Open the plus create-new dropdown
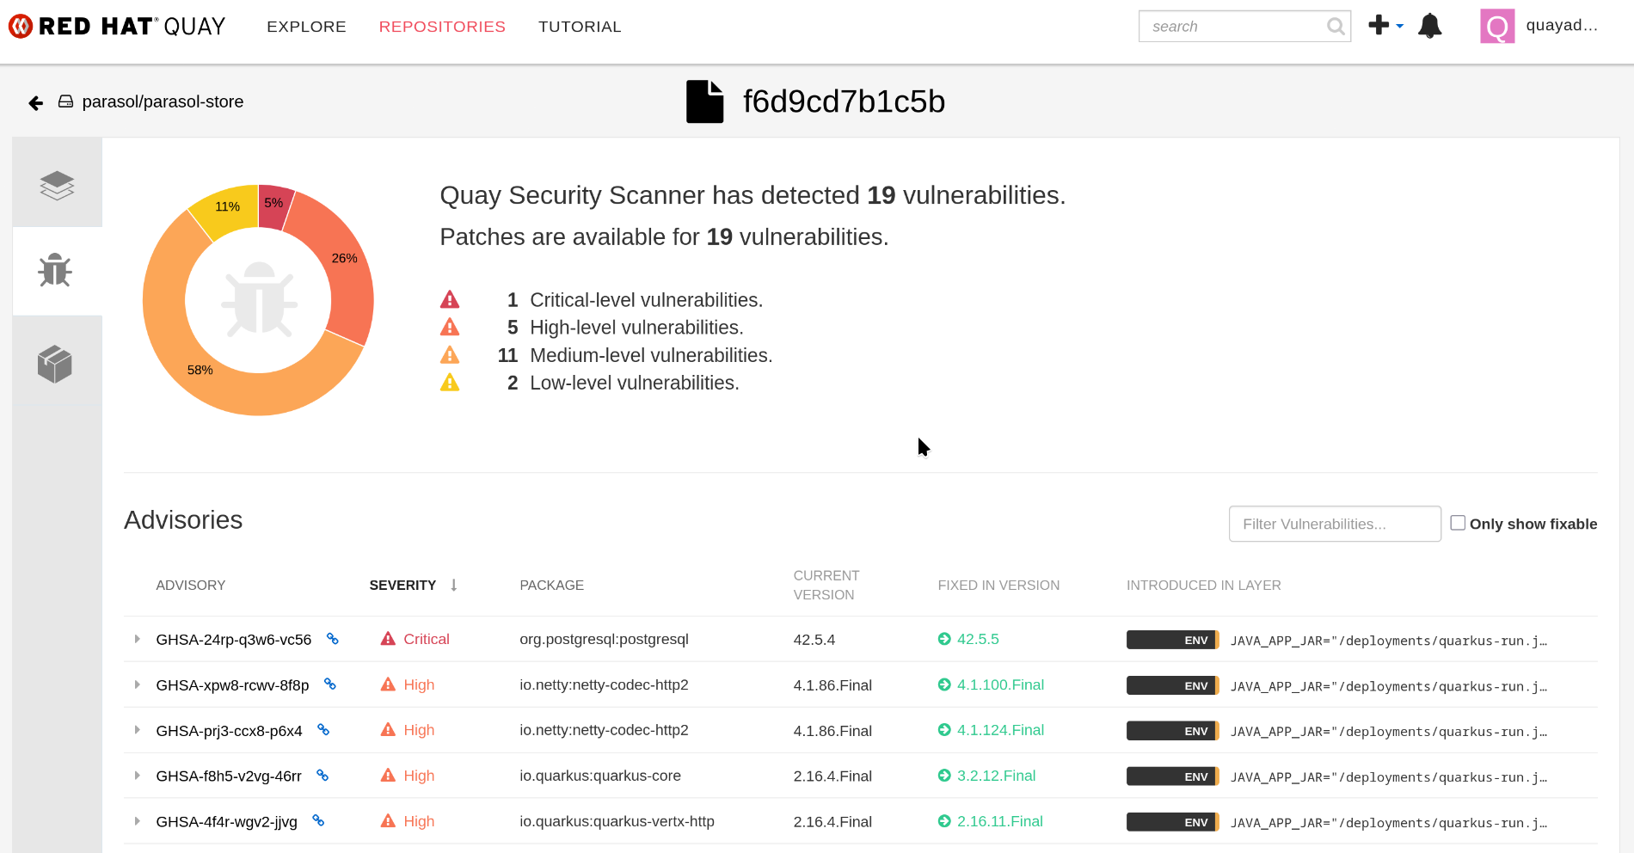Image resolution: width=1634 pixels, height=853 pixels. 1385,26
